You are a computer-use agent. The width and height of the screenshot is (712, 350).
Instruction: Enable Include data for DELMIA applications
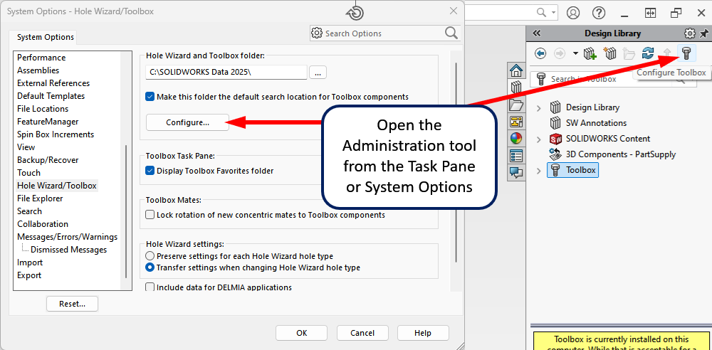pyautogui.click(x=150, y=287)
